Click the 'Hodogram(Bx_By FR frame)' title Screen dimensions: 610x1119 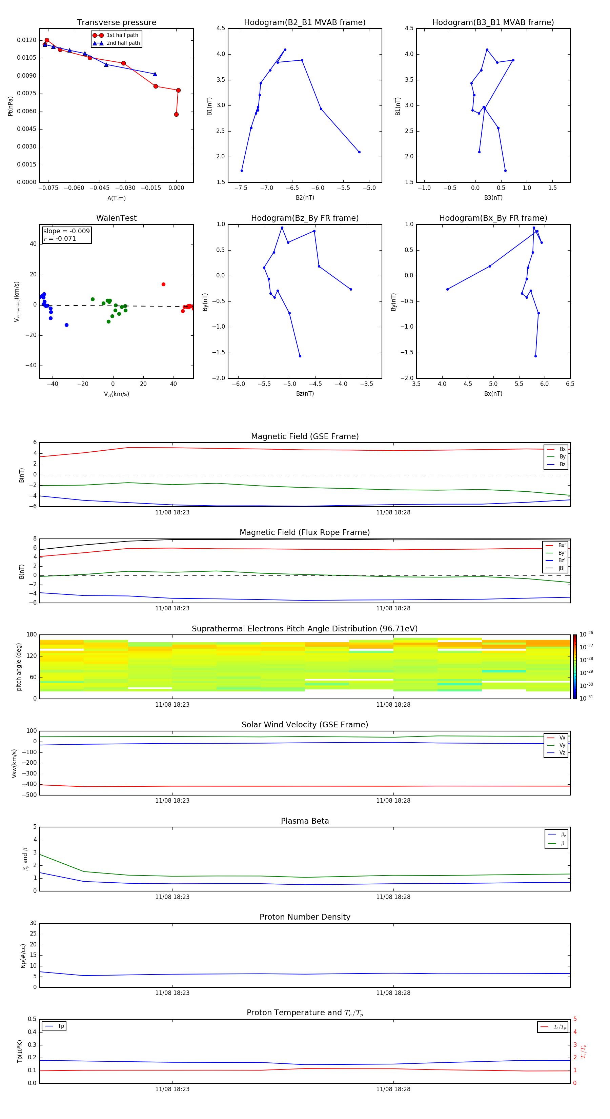pyautogui.click(x=493, y=218)
